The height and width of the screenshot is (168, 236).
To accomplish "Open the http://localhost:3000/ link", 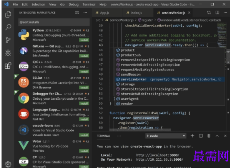I will (158, 155).
